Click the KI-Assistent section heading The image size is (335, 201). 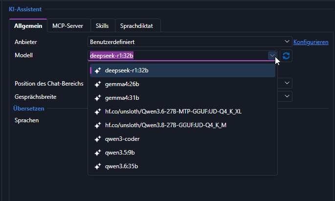(25, 9)
